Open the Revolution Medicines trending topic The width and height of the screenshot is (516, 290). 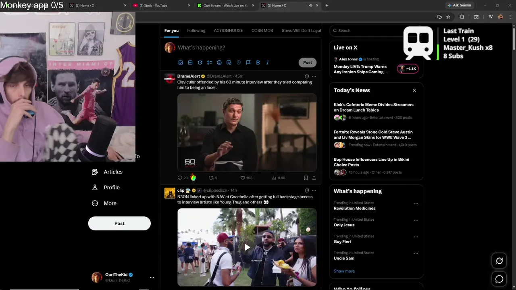(x=355, y=209)
